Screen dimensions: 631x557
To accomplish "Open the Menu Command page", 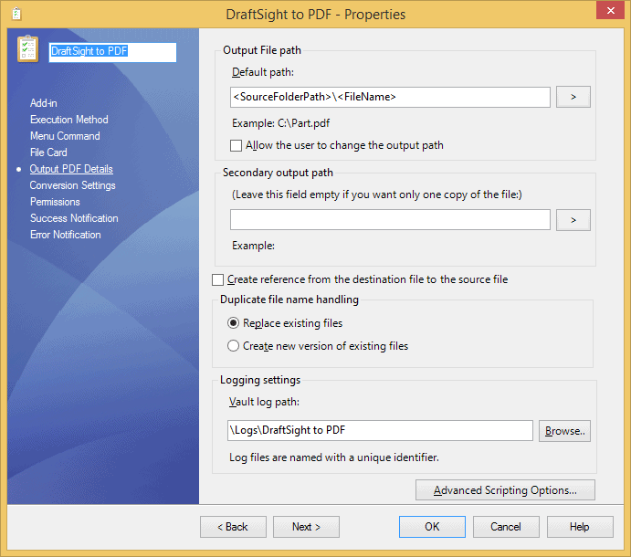I will coord(65,136).
